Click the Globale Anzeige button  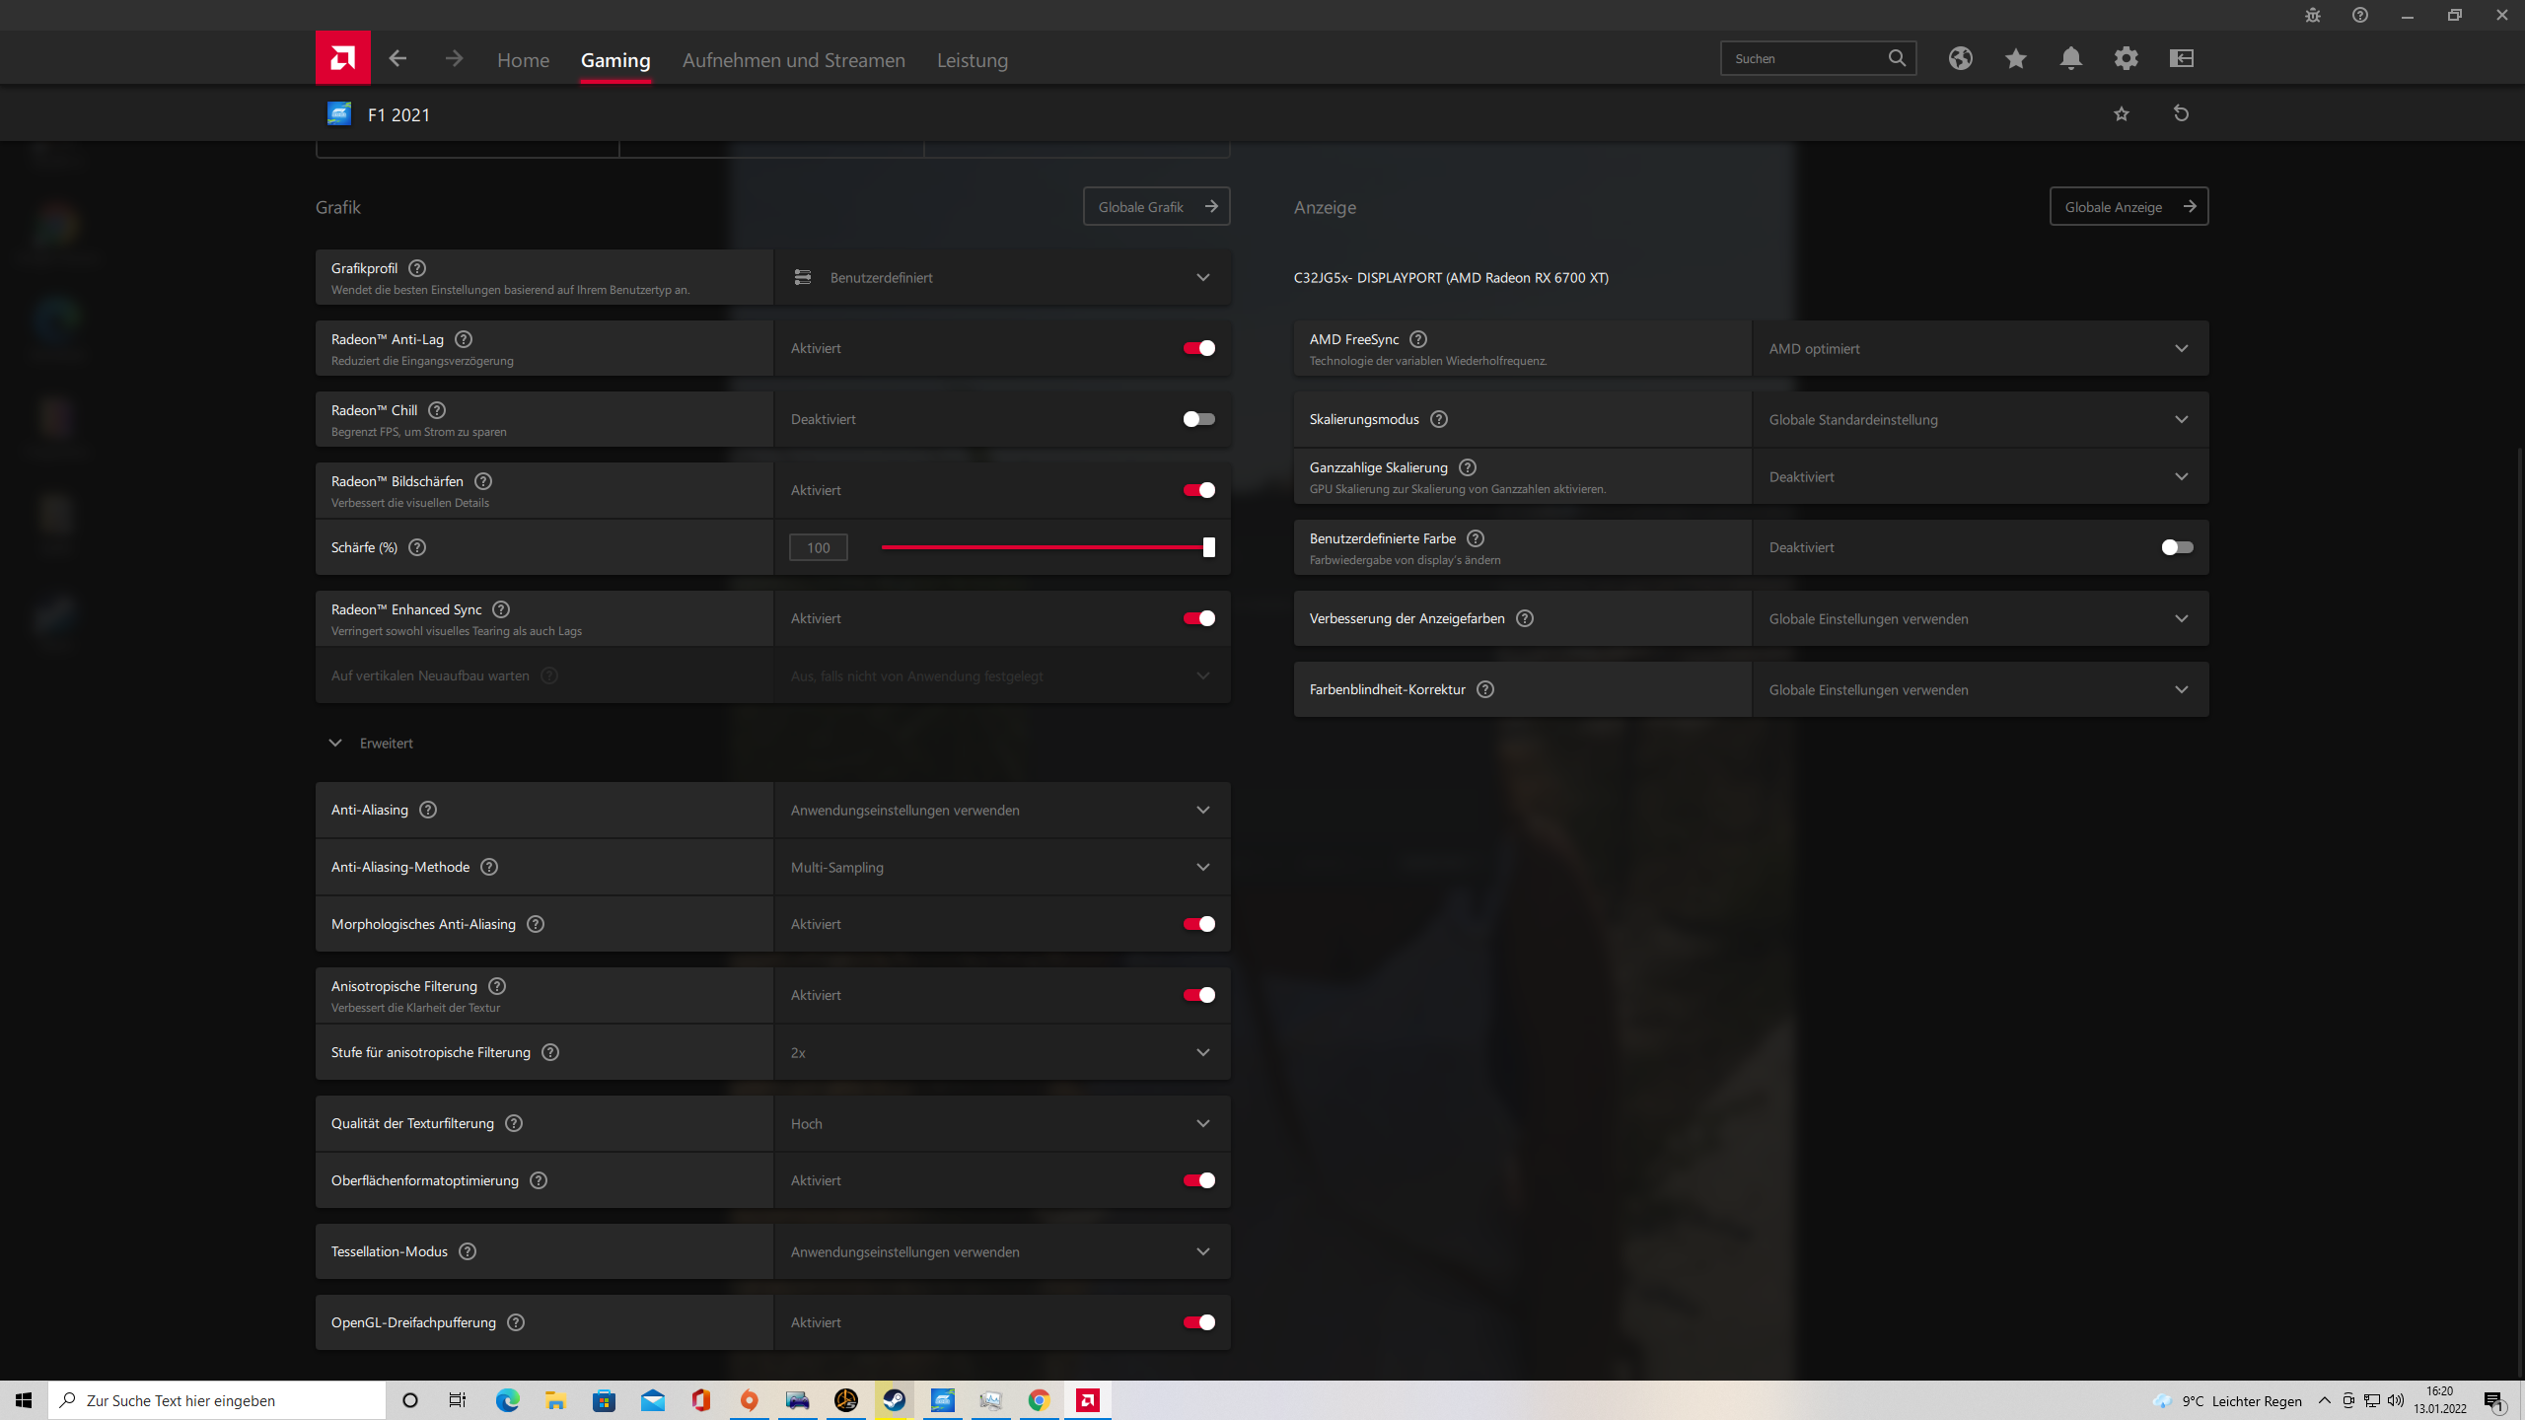[x=2128, y=206]
